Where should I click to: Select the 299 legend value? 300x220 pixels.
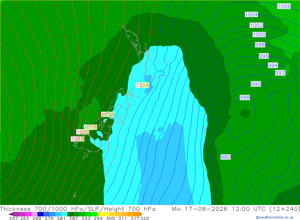tap(98, 218)
